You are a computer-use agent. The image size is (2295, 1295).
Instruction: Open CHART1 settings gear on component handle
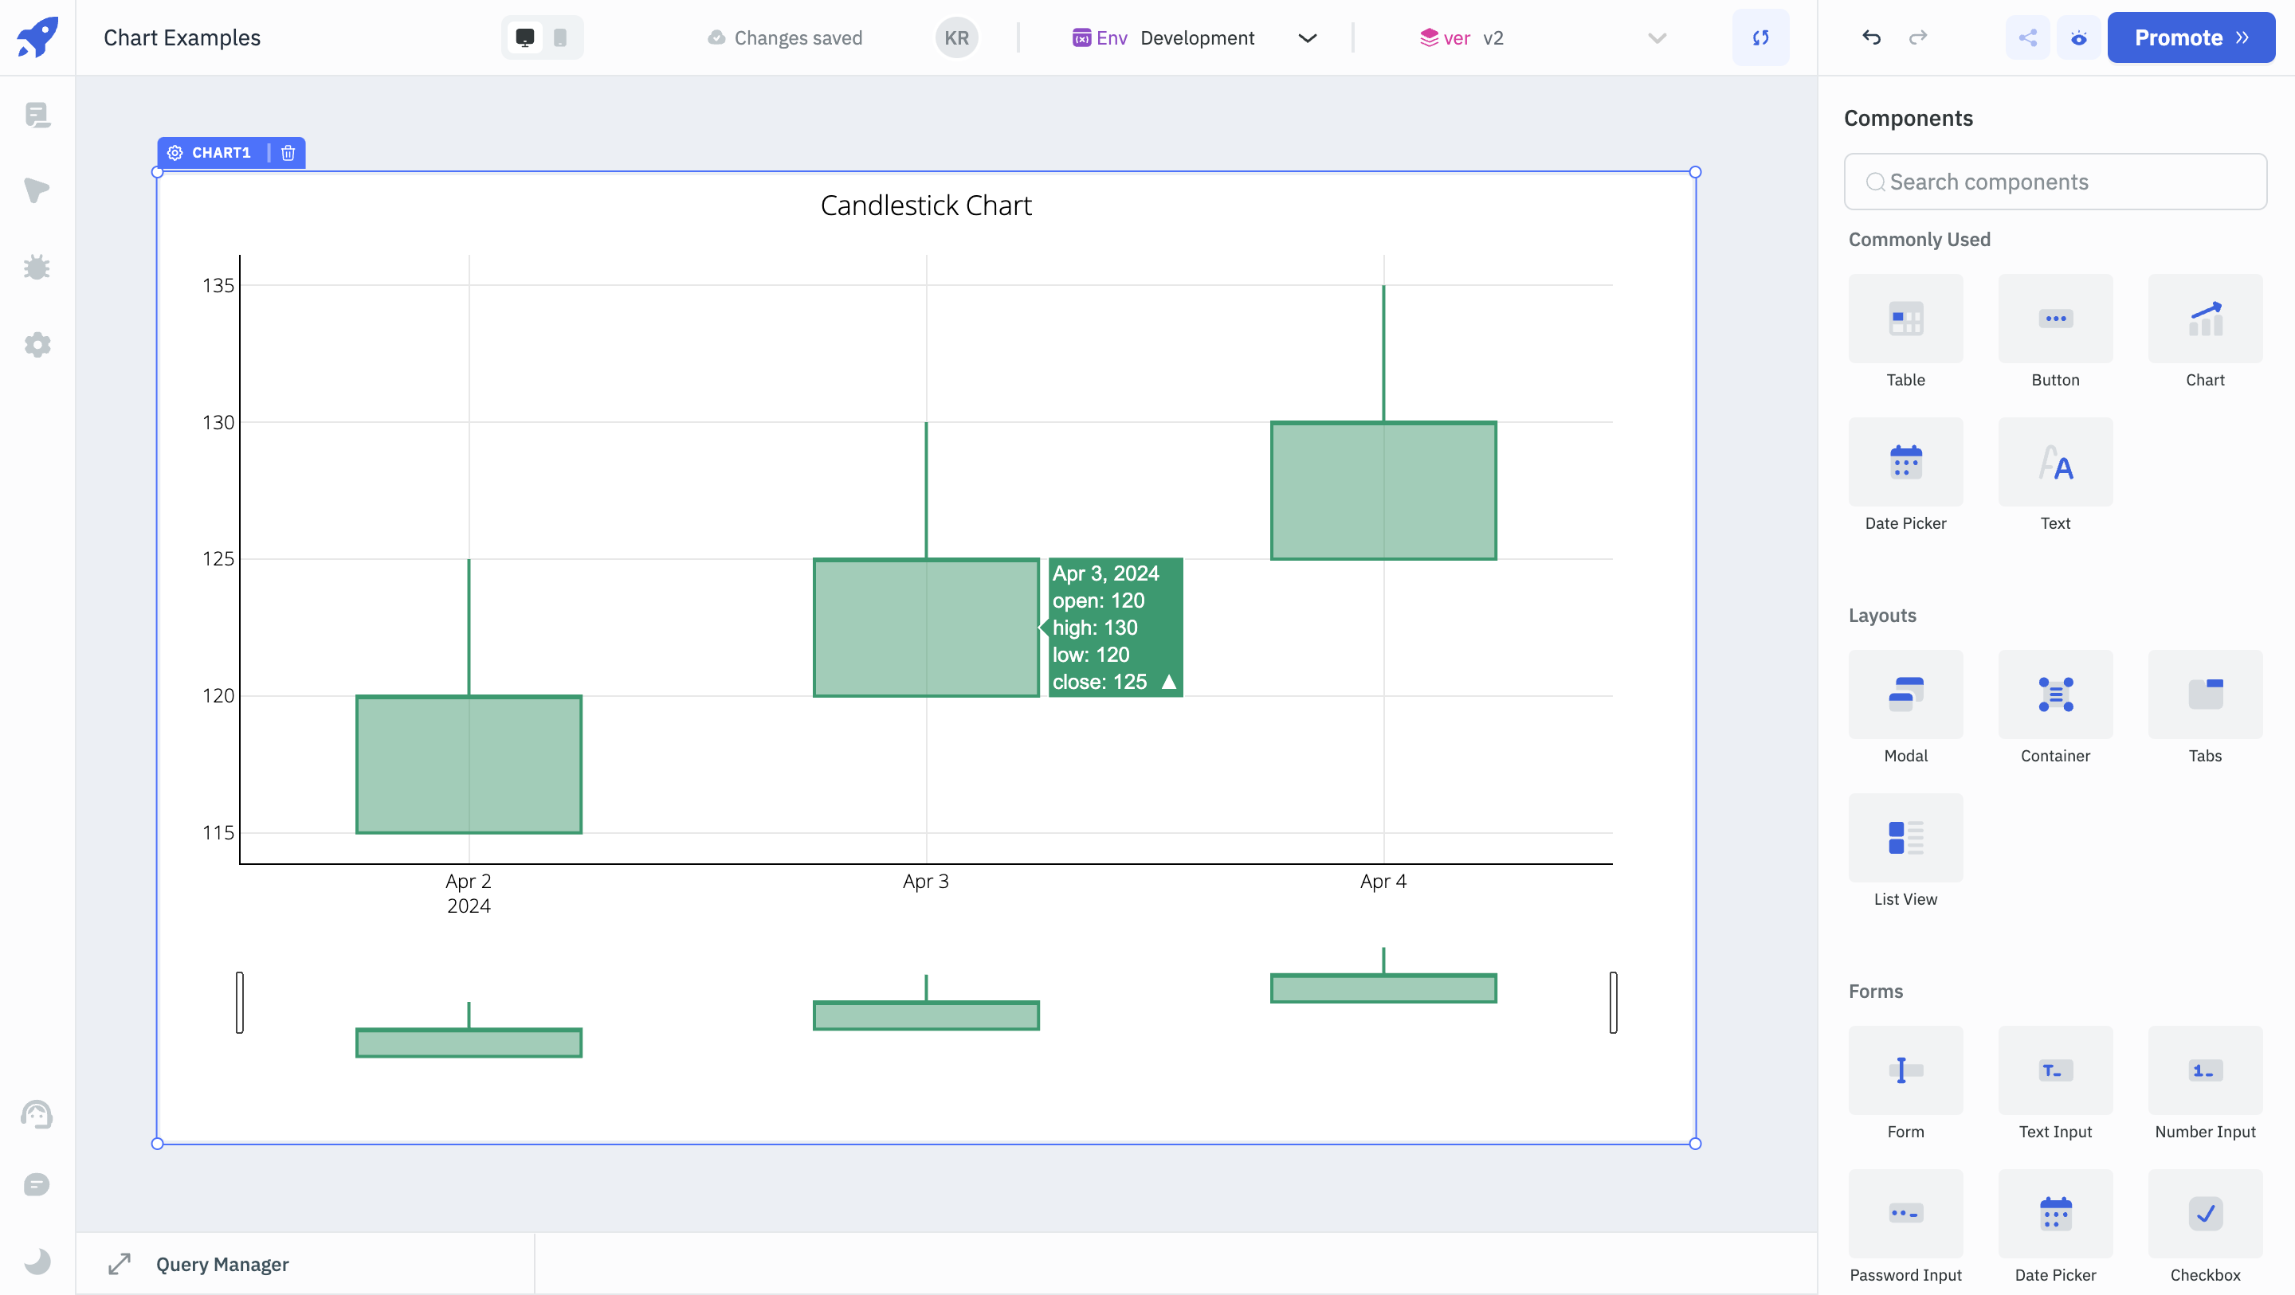click(175, 152)
